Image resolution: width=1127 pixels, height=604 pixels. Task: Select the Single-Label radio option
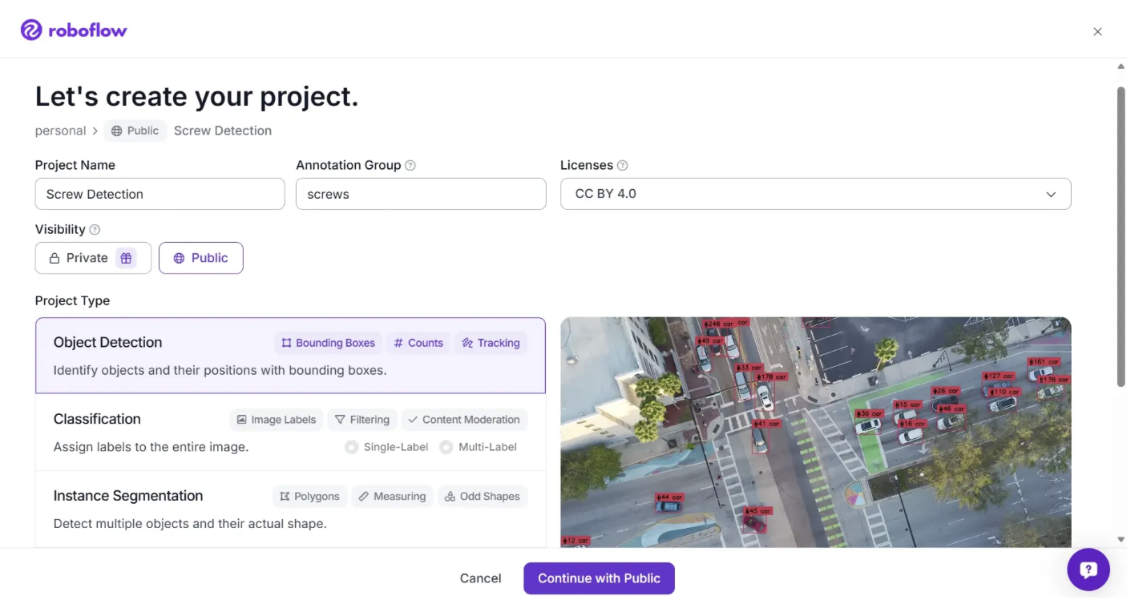[x=351, y=447]
